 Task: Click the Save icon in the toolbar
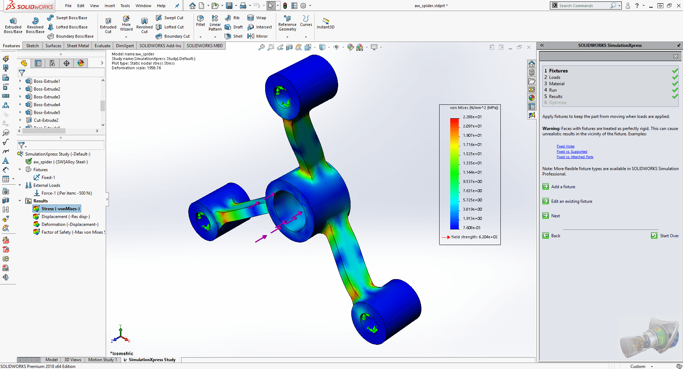click(229, 6)
